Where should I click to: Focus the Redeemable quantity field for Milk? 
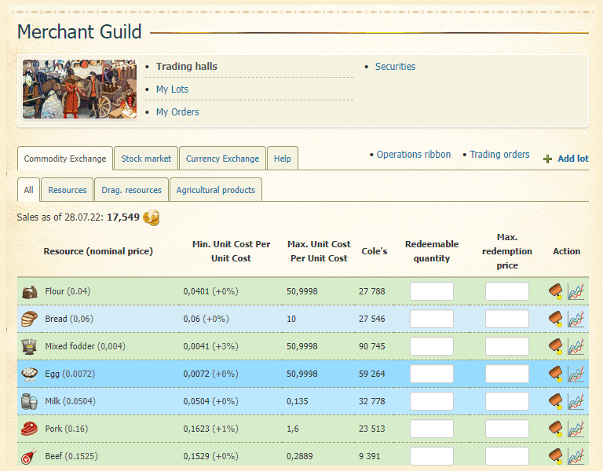432,401
